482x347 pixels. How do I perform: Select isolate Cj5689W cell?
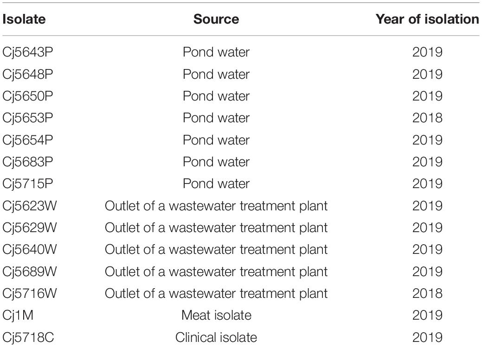point(30,272)
